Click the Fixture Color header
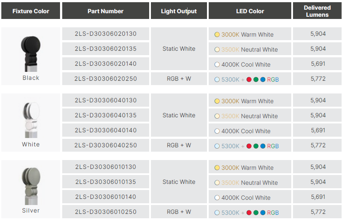This screenshot has width=342, height=220. pyautogui.click(x=30, y=11)
